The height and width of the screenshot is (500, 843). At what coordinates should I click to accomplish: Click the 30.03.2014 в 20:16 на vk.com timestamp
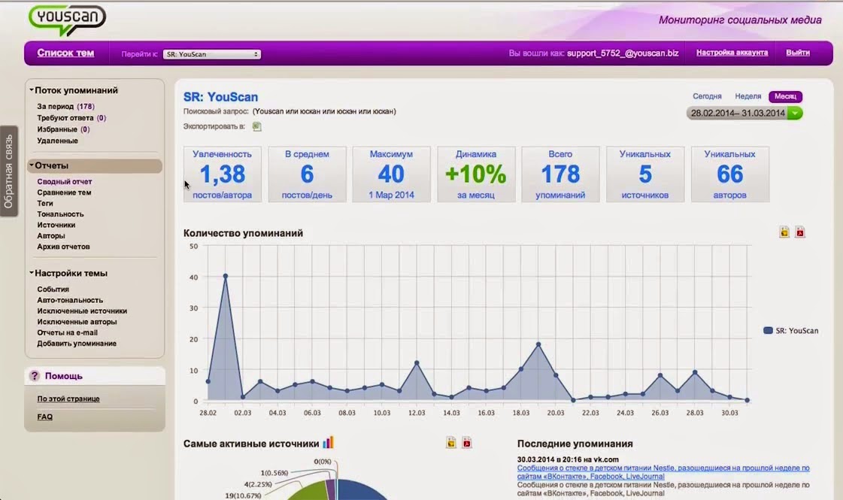[x=568, y=459]
